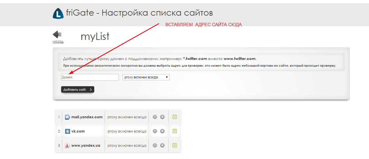The width and height of the screenshot is (369, 159).
Task: Click proxy mode text in www.yandex.ua row
Action: (127, 146)
